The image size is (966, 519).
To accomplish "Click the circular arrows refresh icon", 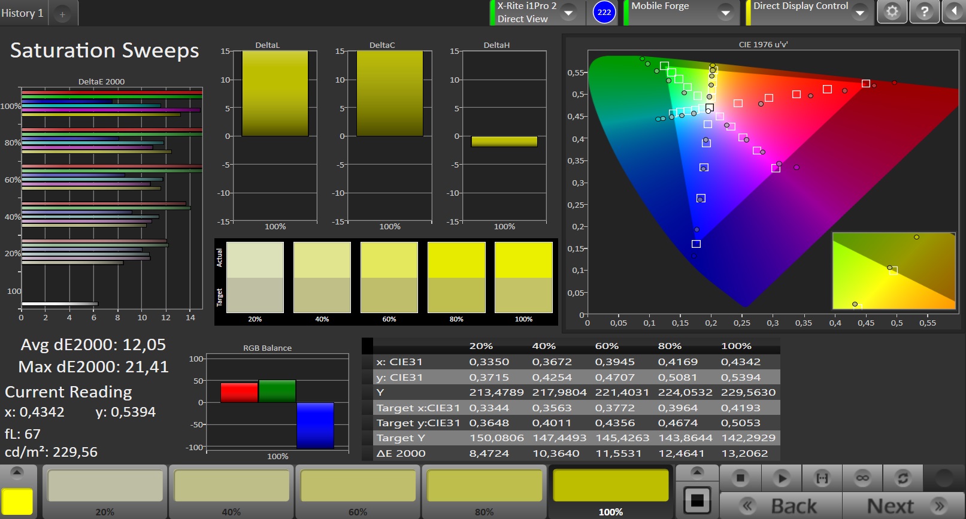I will tap(903, 478).
